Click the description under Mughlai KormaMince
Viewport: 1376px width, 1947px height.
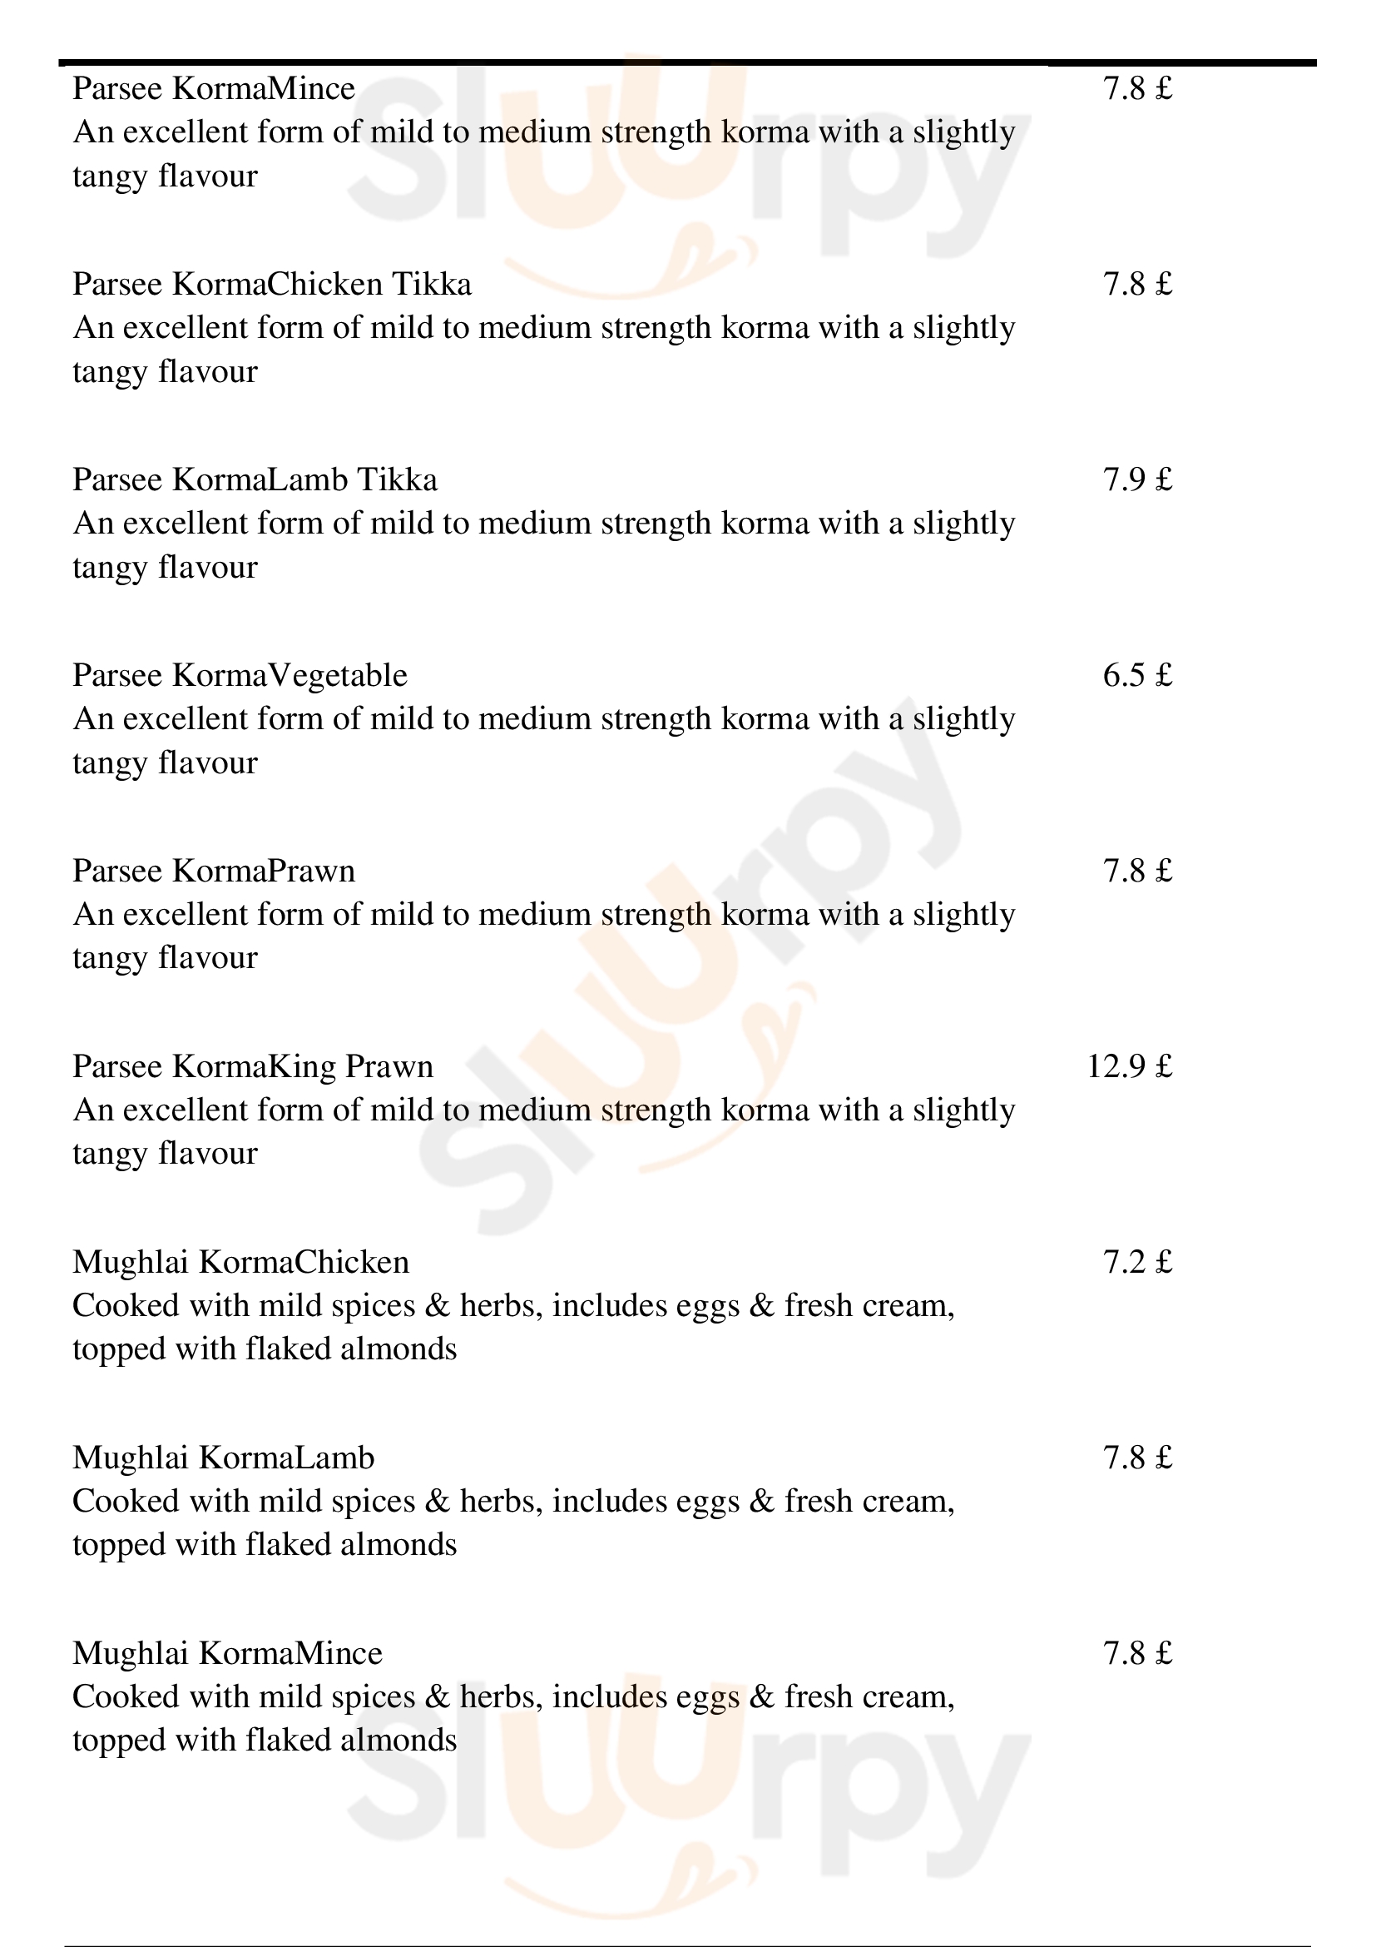tap(513, 1719)
